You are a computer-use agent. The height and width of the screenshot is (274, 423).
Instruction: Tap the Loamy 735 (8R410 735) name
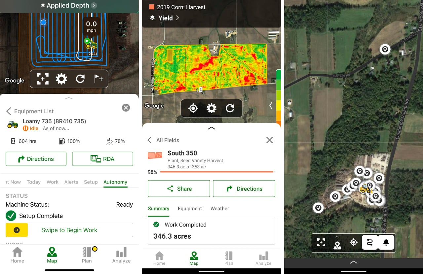55,121
